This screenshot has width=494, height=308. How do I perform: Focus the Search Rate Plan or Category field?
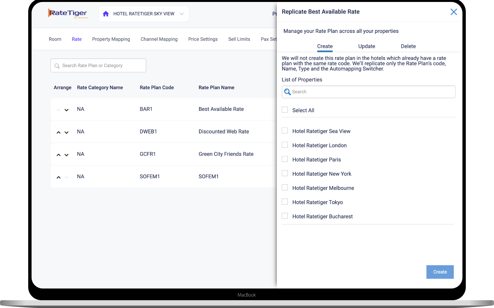(98, 65)
